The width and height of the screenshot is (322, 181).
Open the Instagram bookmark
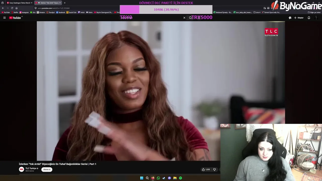click(x=24, y=12)
